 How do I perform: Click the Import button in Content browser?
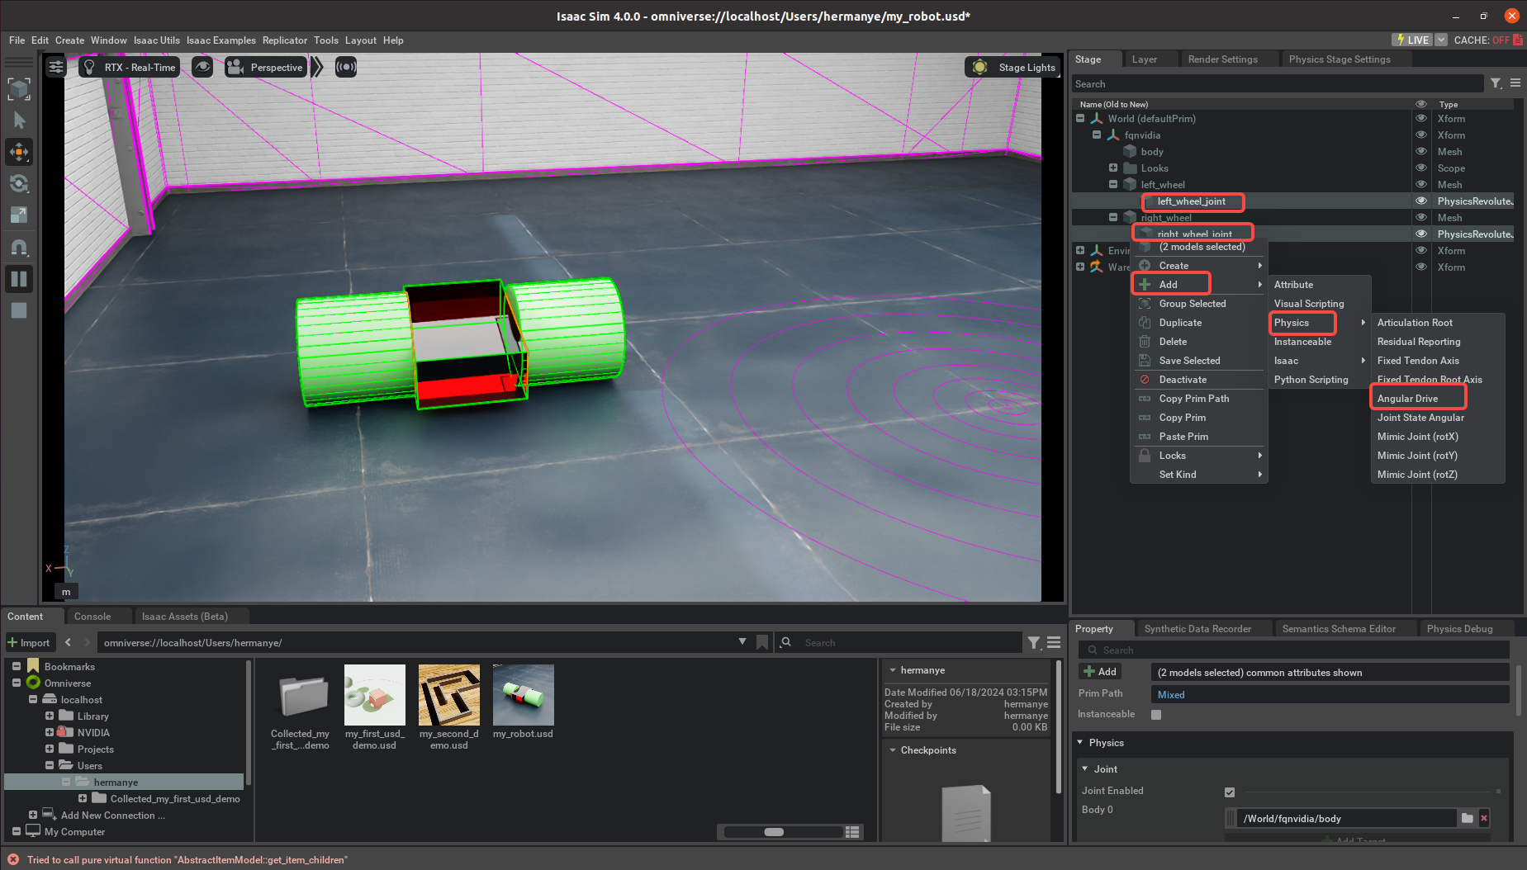pyautogui.click(x=29, y=643)
